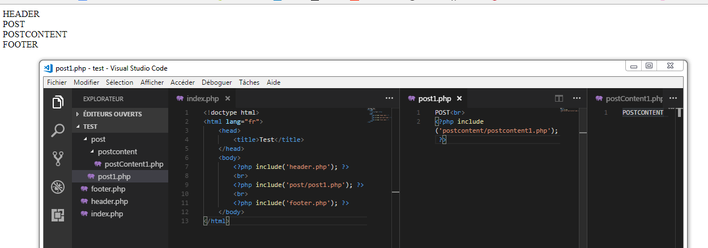Click POSTCONTENT text in postContent1.php editor
The height and width of the screenshot is (248, 708).
pyautogui.click(x=643, y=112)
